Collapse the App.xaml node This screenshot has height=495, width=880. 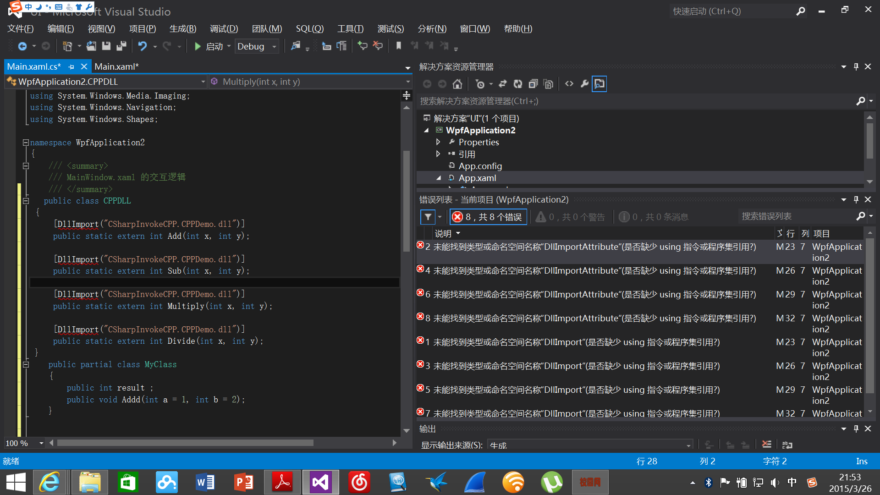439,178
